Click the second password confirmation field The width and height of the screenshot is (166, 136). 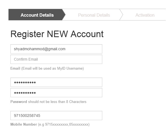tap(56, 93)
